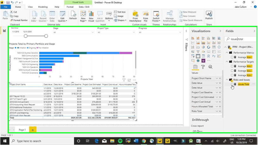258x145 pixels.
Task: Click the Fields search box
Action: [240, 39]
